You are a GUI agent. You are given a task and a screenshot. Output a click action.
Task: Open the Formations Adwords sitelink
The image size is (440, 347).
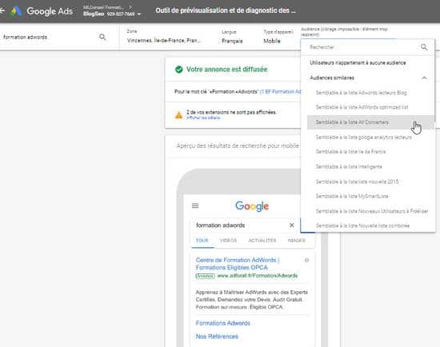click(x=223, y=323)
